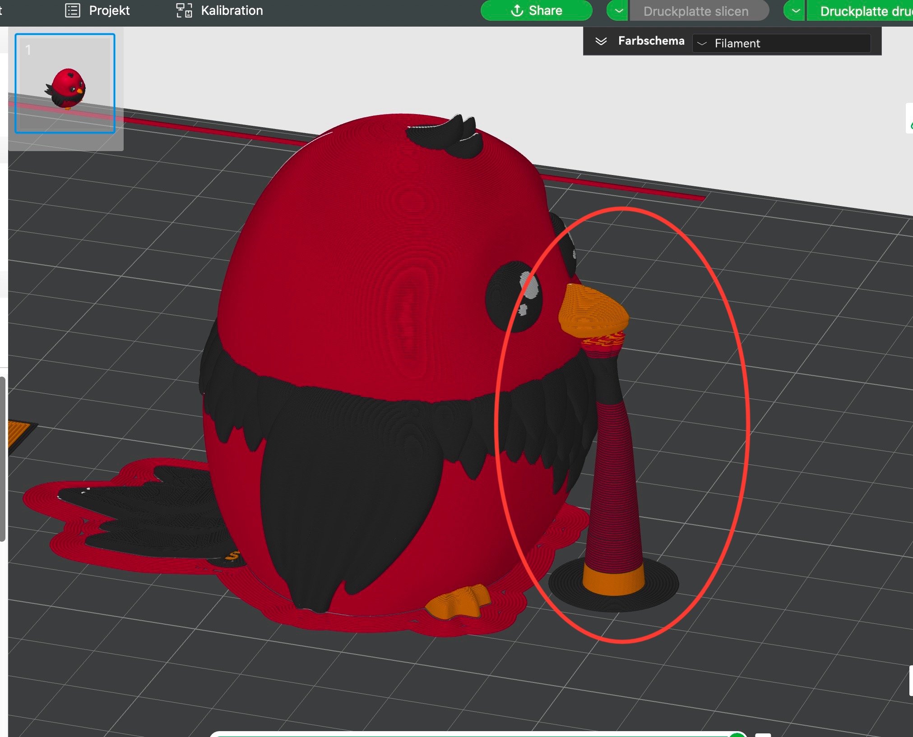Screen dimensions: 913x737
Task: Click the Kalibration icon in top bar
Action: click(184, 10)
